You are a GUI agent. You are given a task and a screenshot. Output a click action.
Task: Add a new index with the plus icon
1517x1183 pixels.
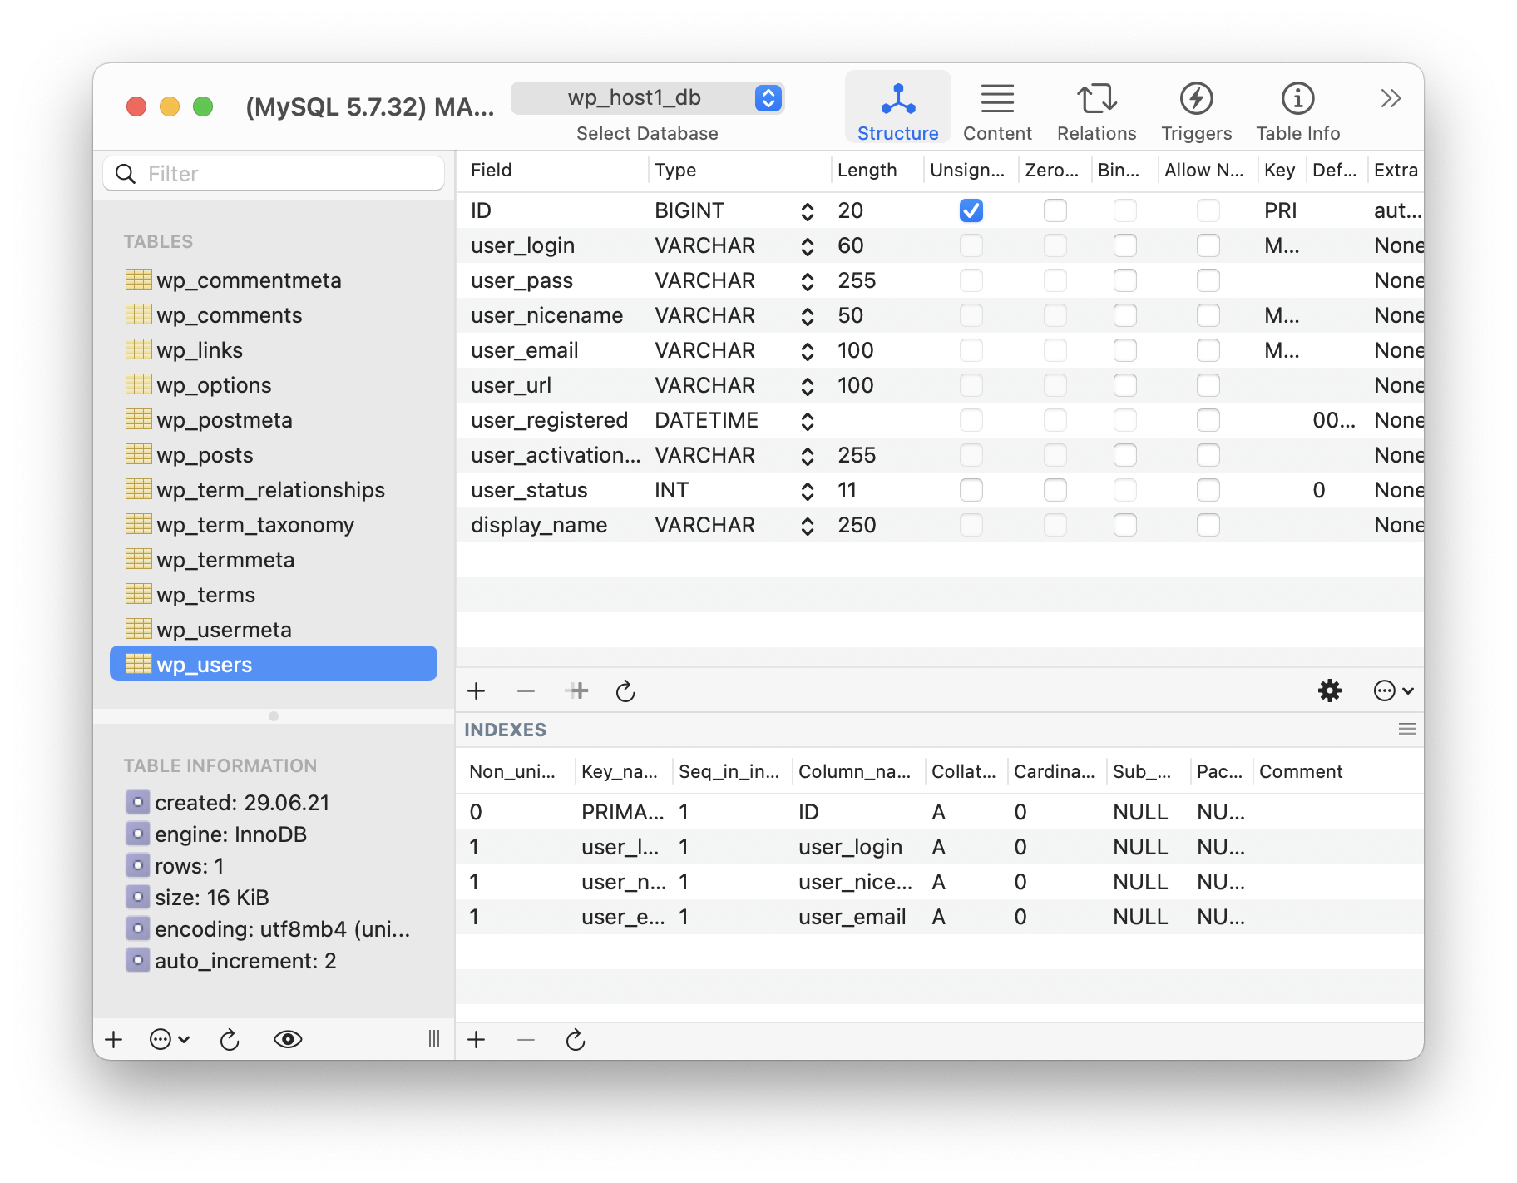(476, 1039)
